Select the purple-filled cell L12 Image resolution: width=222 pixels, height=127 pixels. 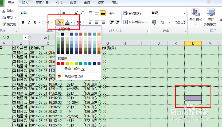tap(193, 98)
